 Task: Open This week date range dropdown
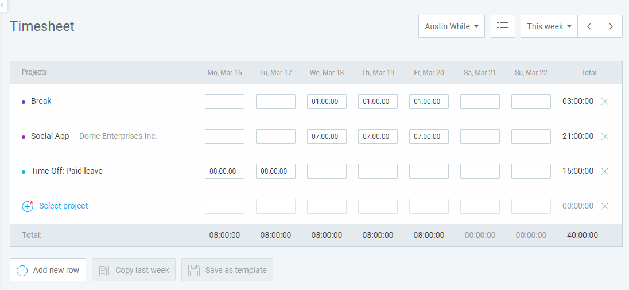click(x=549, y=26)
